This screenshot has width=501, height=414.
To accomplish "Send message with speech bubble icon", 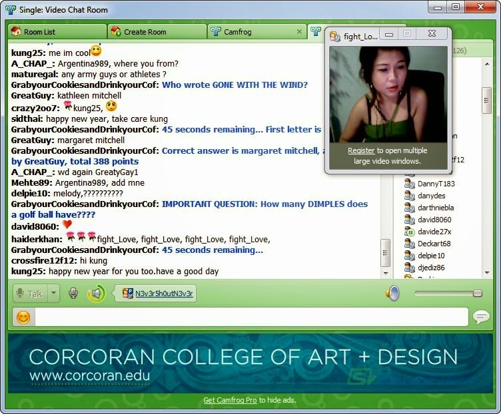I will click(x=481, y=317).
